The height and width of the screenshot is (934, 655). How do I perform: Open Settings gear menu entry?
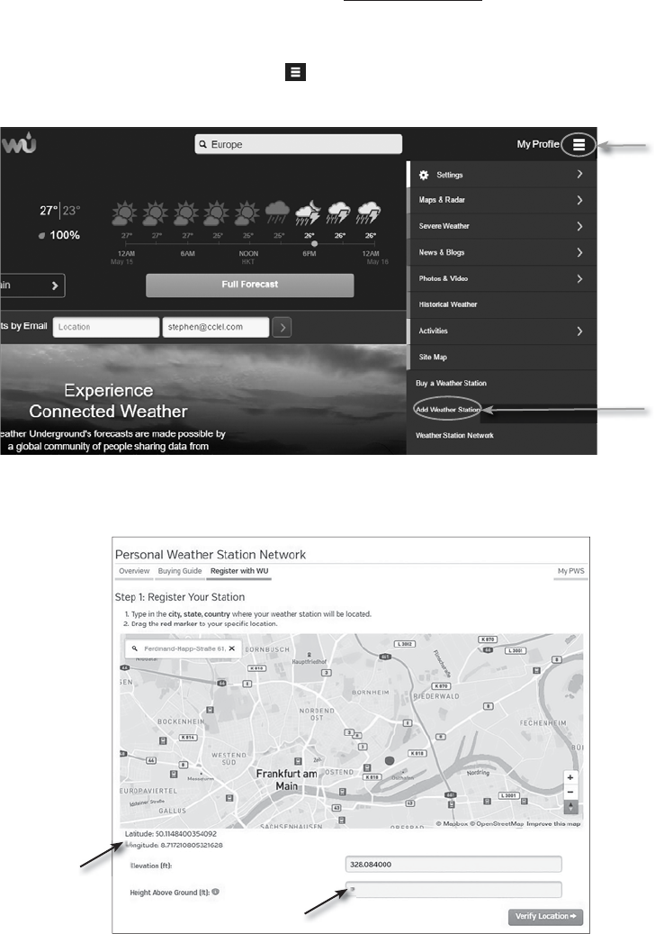click(441, 175)
